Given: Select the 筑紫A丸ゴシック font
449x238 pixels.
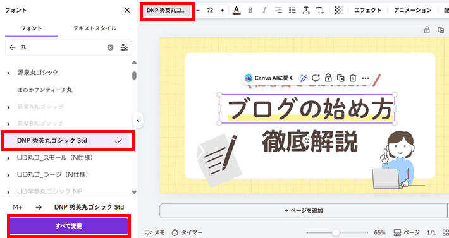Looking at the screenshot, I should [40, 107].
